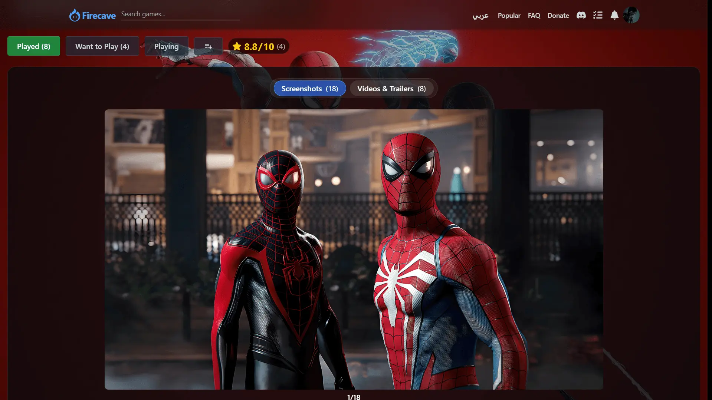This screenshot has width=712, height=400.
Task: Click the Firecave flame logo
Action: coord(75,15)
